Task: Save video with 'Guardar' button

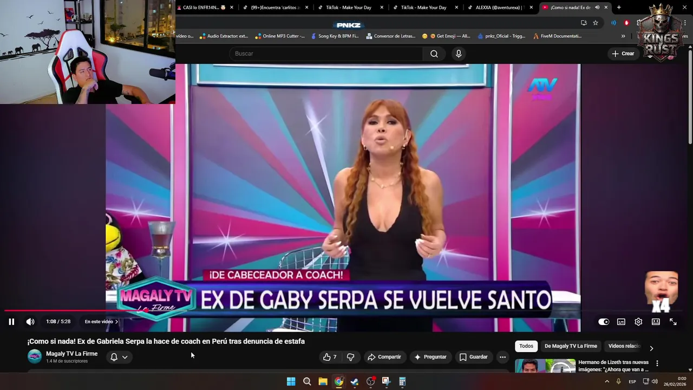Action: pyautogui.click(x=474, y=357)
